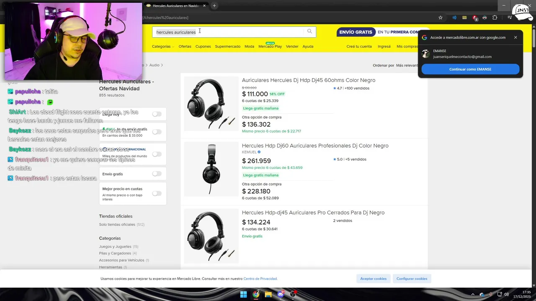Open the Ofertas menu item

click(x=185, y=46)
